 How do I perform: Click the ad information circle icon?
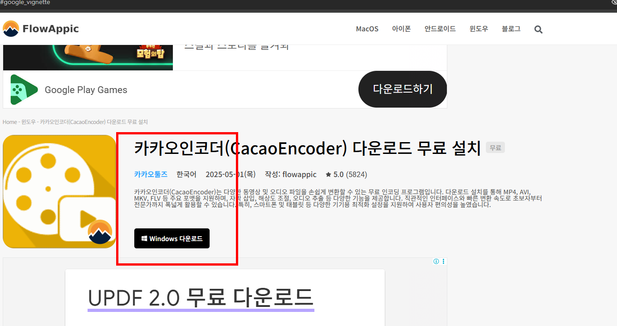(436, 261)
